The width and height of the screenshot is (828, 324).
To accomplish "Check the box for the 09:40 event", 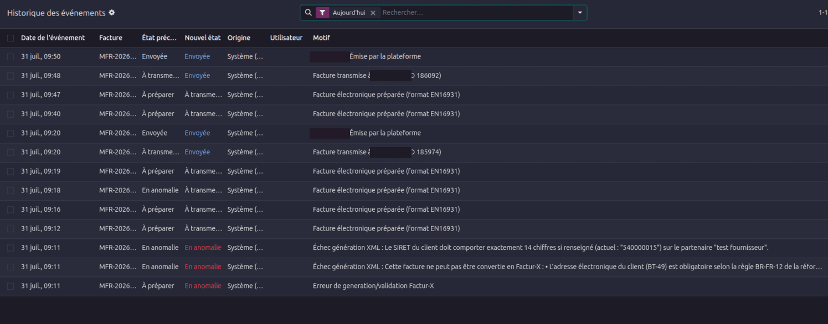I will [11, 114].
